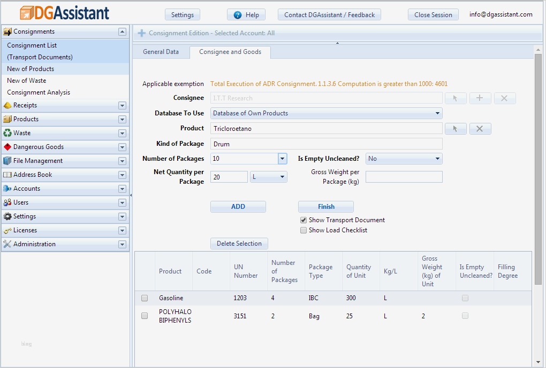546x368 pixels.
Task: Click the File Management icon
Action: point(7,161)
